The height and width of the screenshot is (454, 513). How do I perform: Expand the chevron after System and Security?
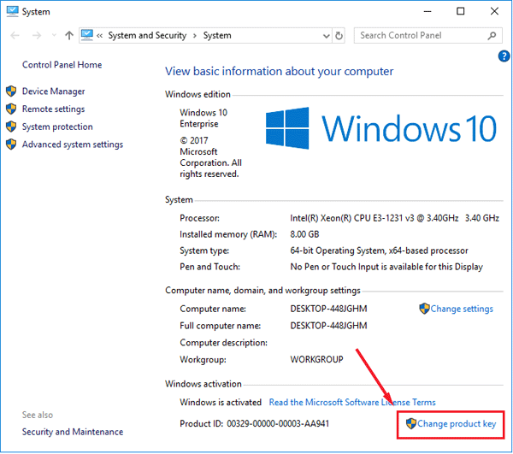point(195,36)
